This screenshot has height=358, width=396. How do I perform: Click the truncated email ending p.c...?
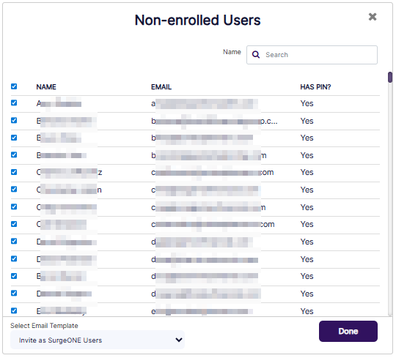pyautogui.click(x=214, y=122)
